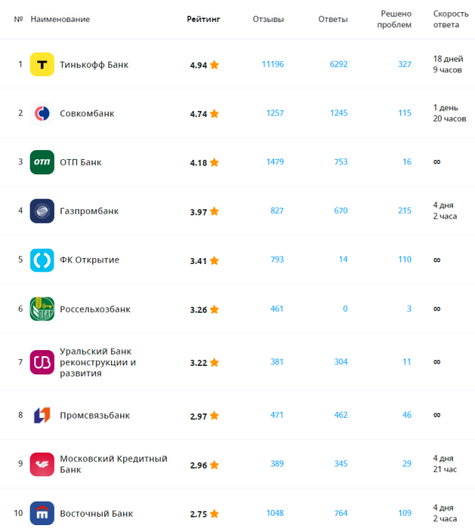Click the Sovcombank logo icon
The image size is (475, 532).
tap(42, 113)
